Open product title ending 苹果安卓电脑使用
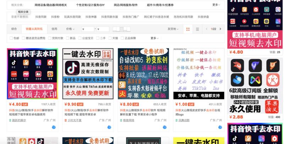Screen dimensions: 284x144 tap(31, 112)
